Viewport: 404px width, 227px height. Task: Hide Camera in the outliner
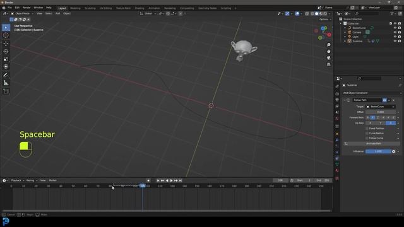(x=395, y=32)
